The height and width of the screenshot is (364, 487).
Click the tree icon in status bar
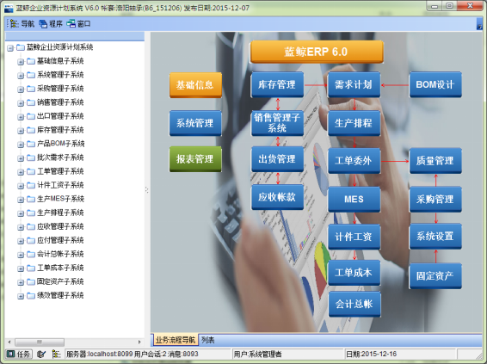coord(56,354)
